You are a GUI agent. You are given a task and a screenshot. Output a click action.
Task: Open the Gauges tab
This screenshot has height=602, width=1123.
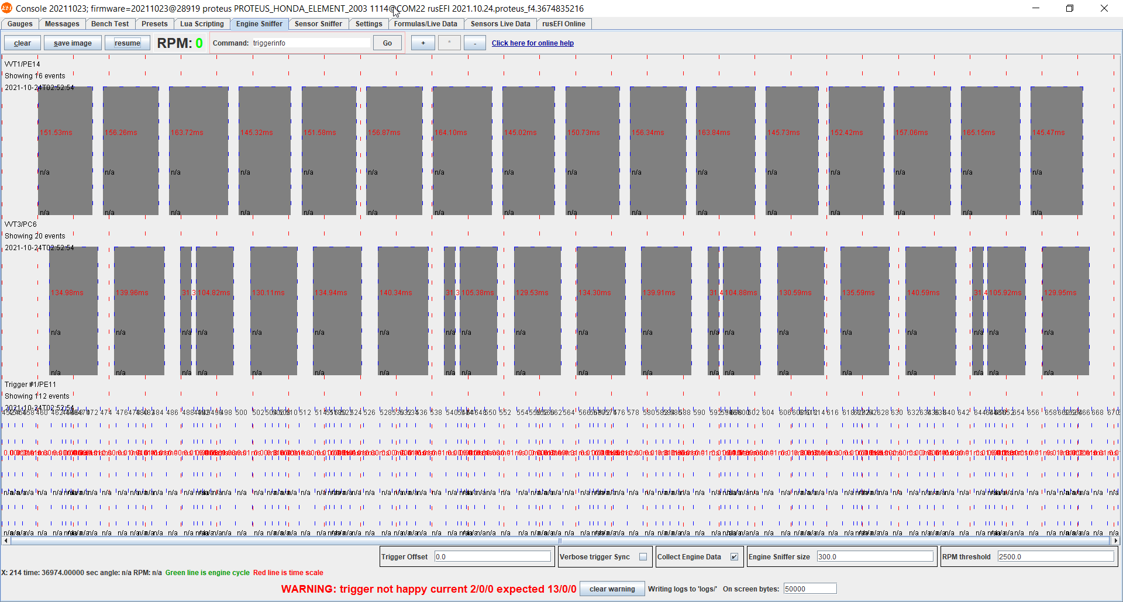20,24
